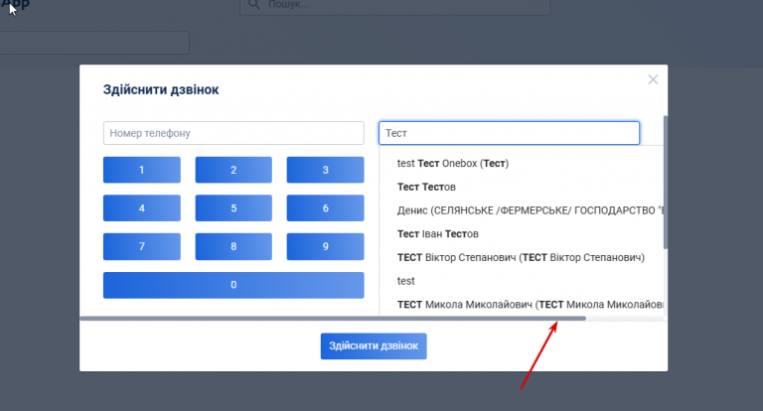Tap keypad digit 1
763x411 pixels.
tap(142, 170)
